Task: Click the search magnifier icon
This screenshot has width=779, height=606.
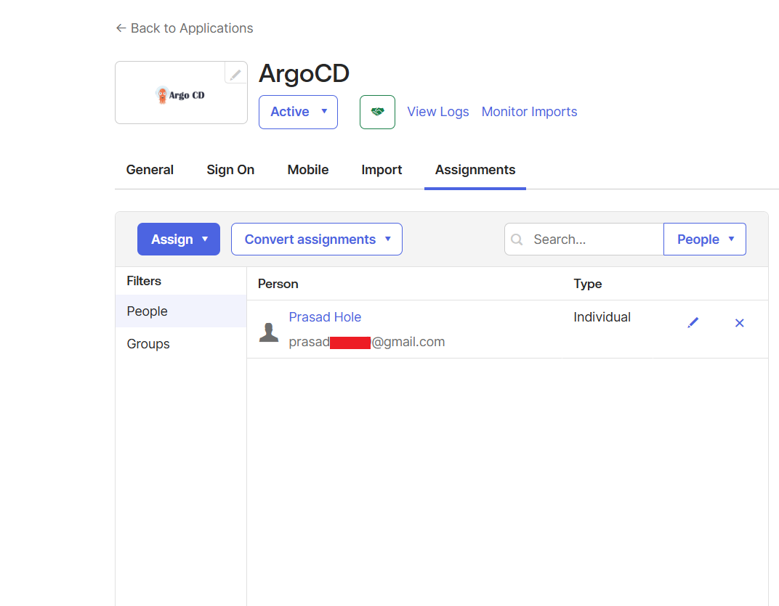Action: point(517,239)
